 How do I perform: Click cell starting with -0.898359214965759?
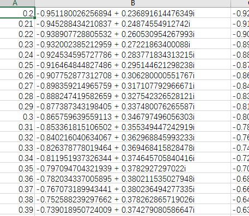[x=132, y=85]
